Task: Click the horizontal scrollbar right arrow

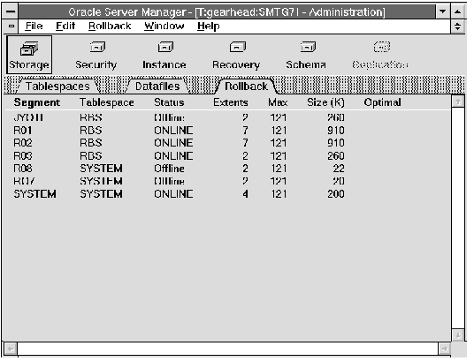Action: (444, 350)
